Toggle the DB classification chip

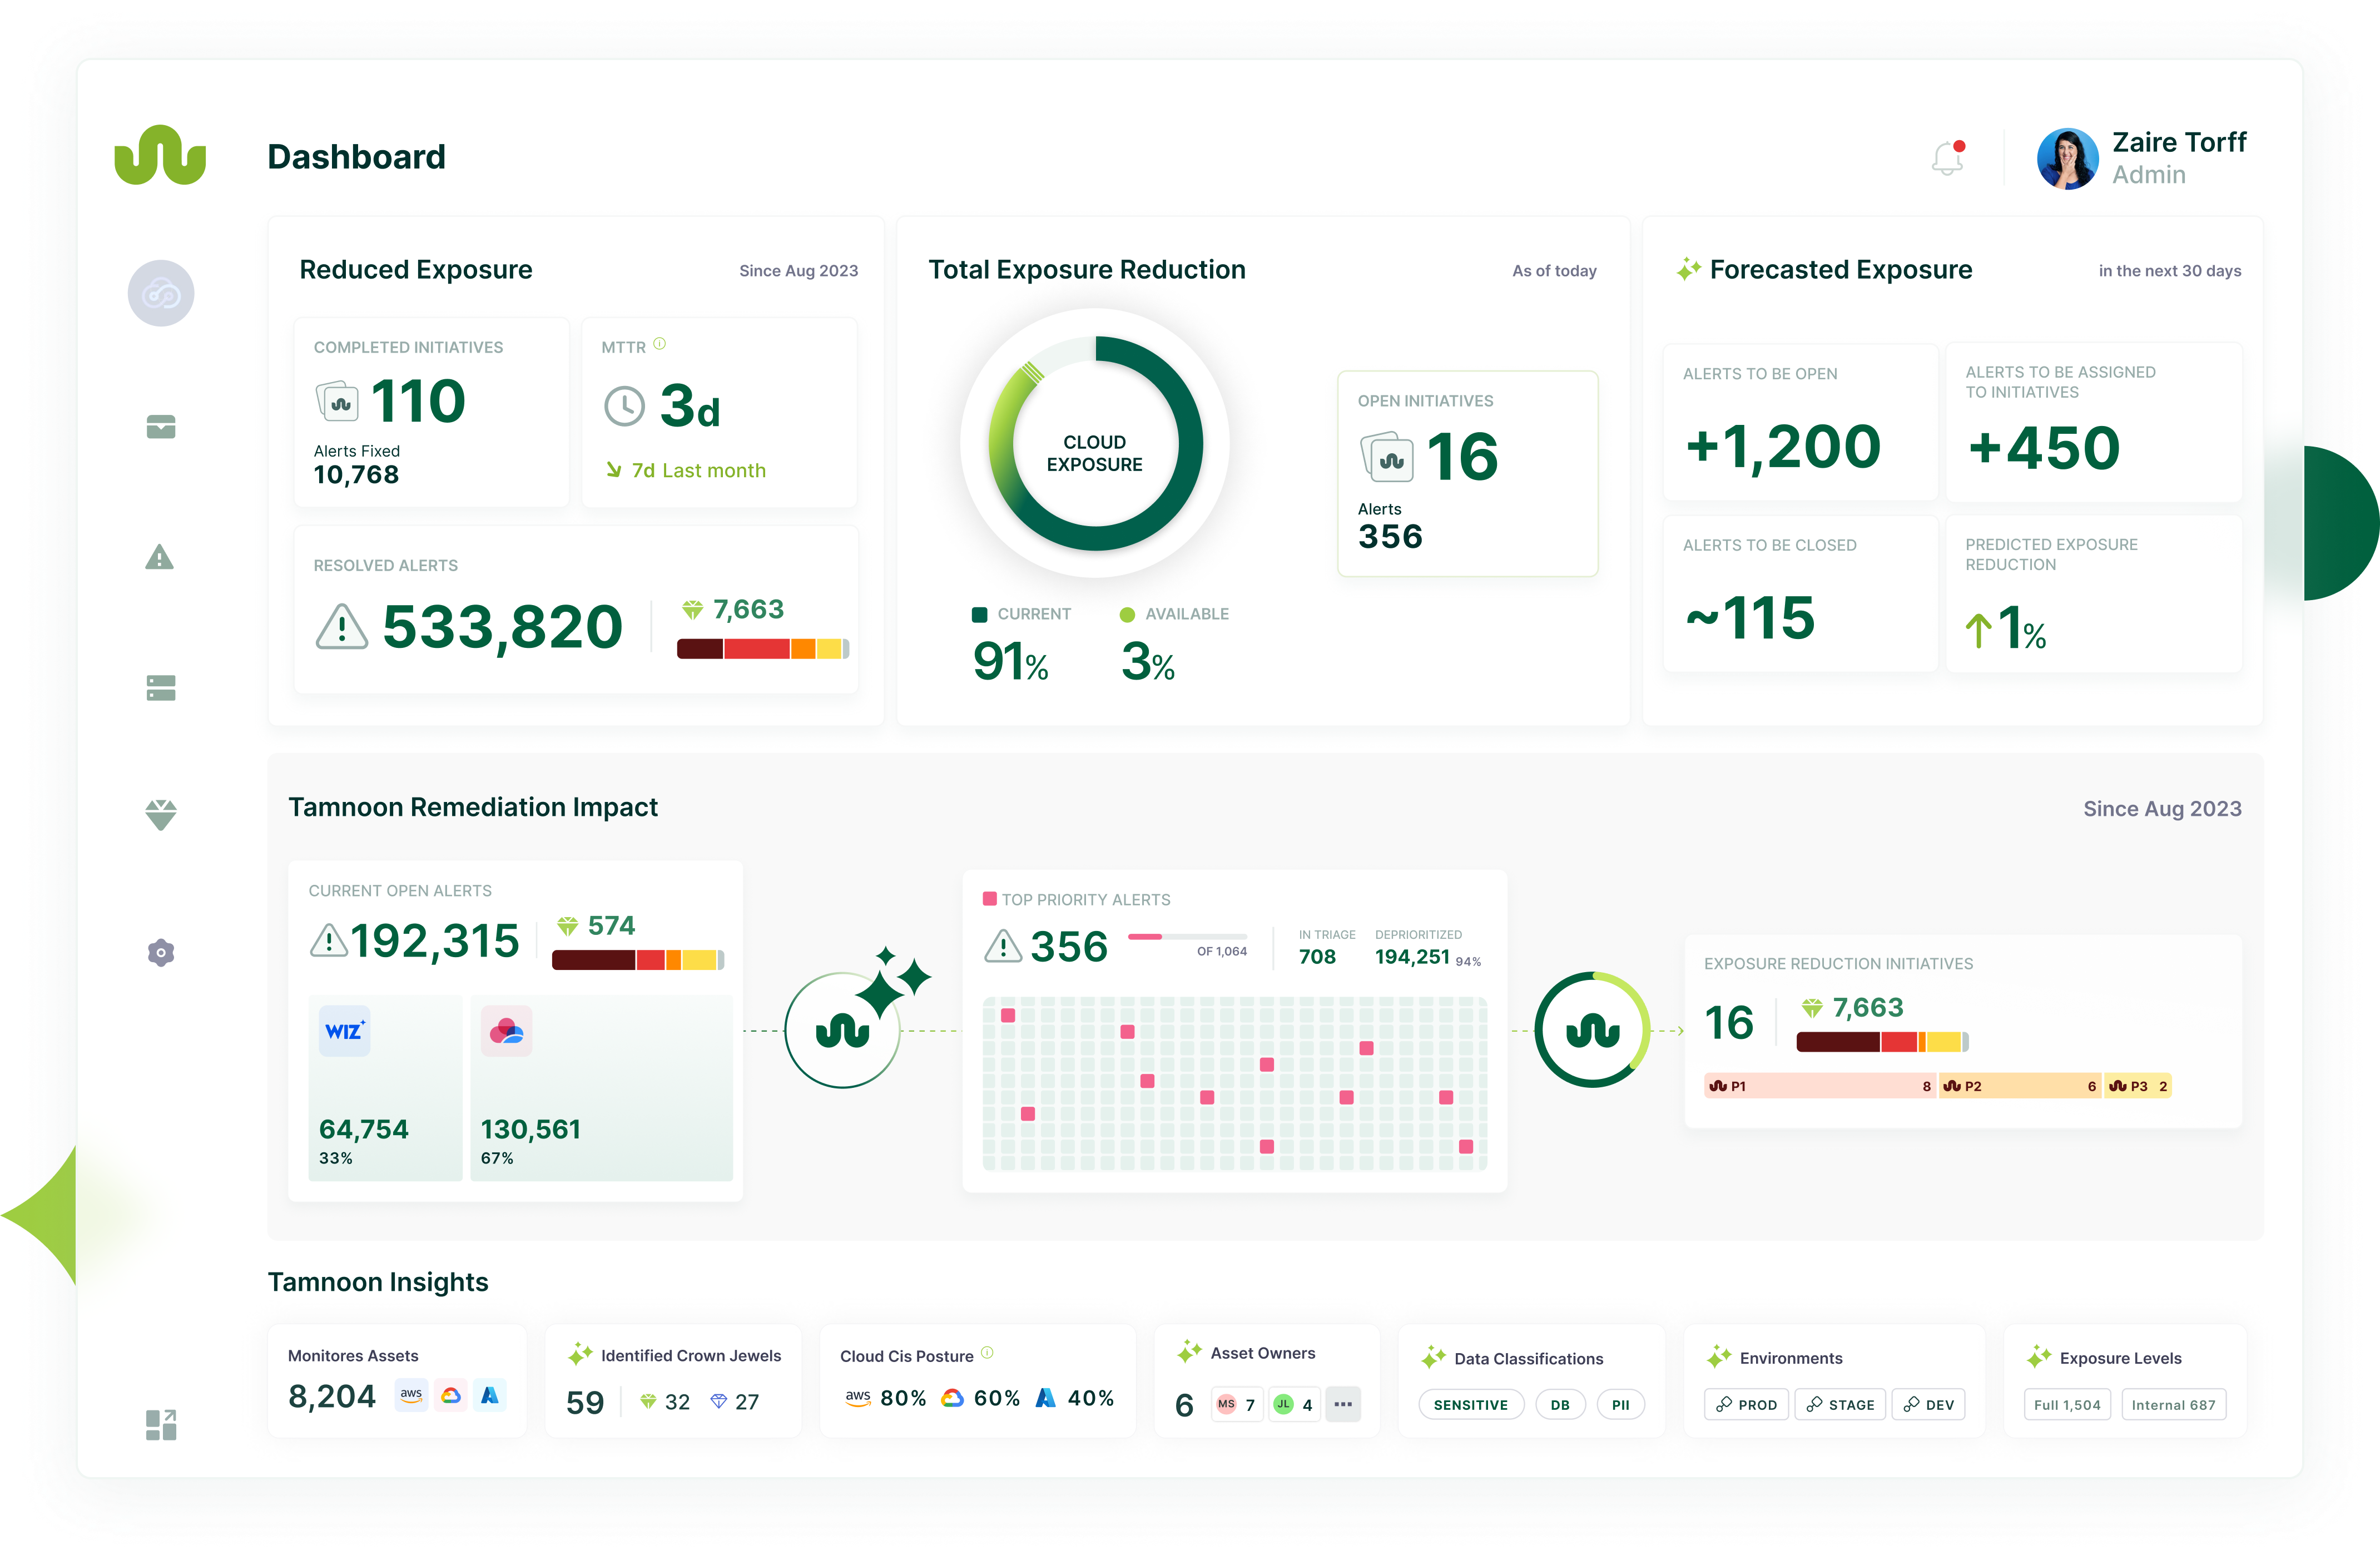click(x=1560, y=1404)
